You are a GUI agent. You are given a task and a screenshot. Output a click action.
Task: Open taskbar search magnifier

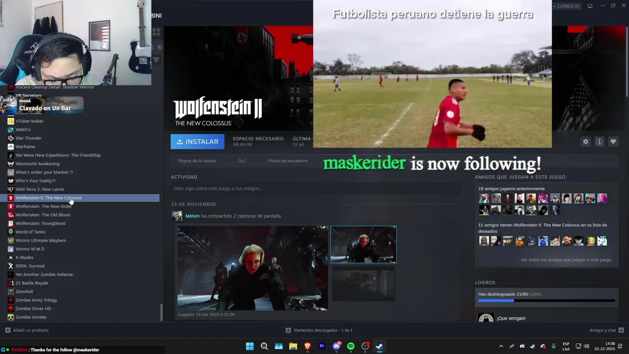coord(264,346)
